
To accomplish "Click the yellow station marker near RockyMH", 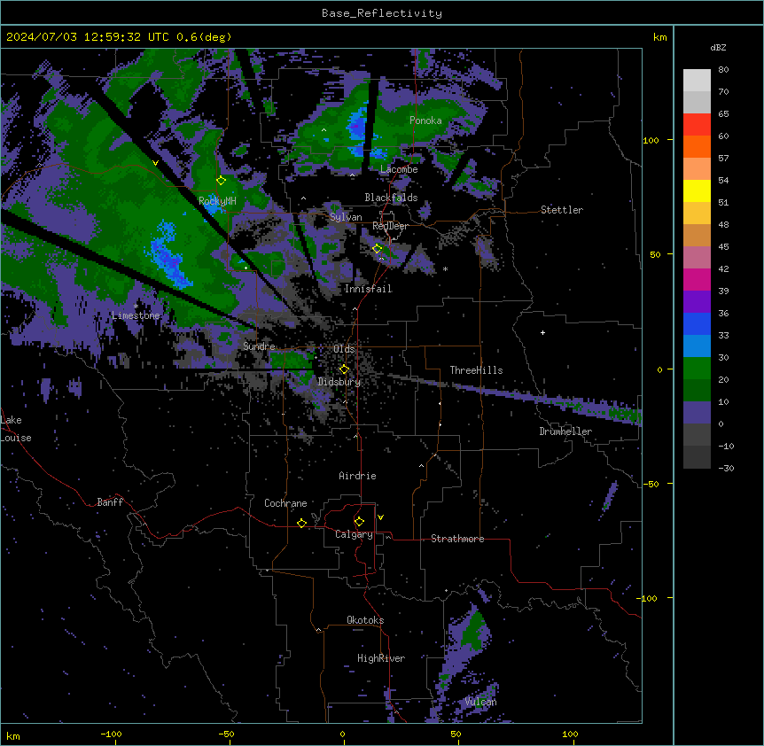I will coord(221,181).
